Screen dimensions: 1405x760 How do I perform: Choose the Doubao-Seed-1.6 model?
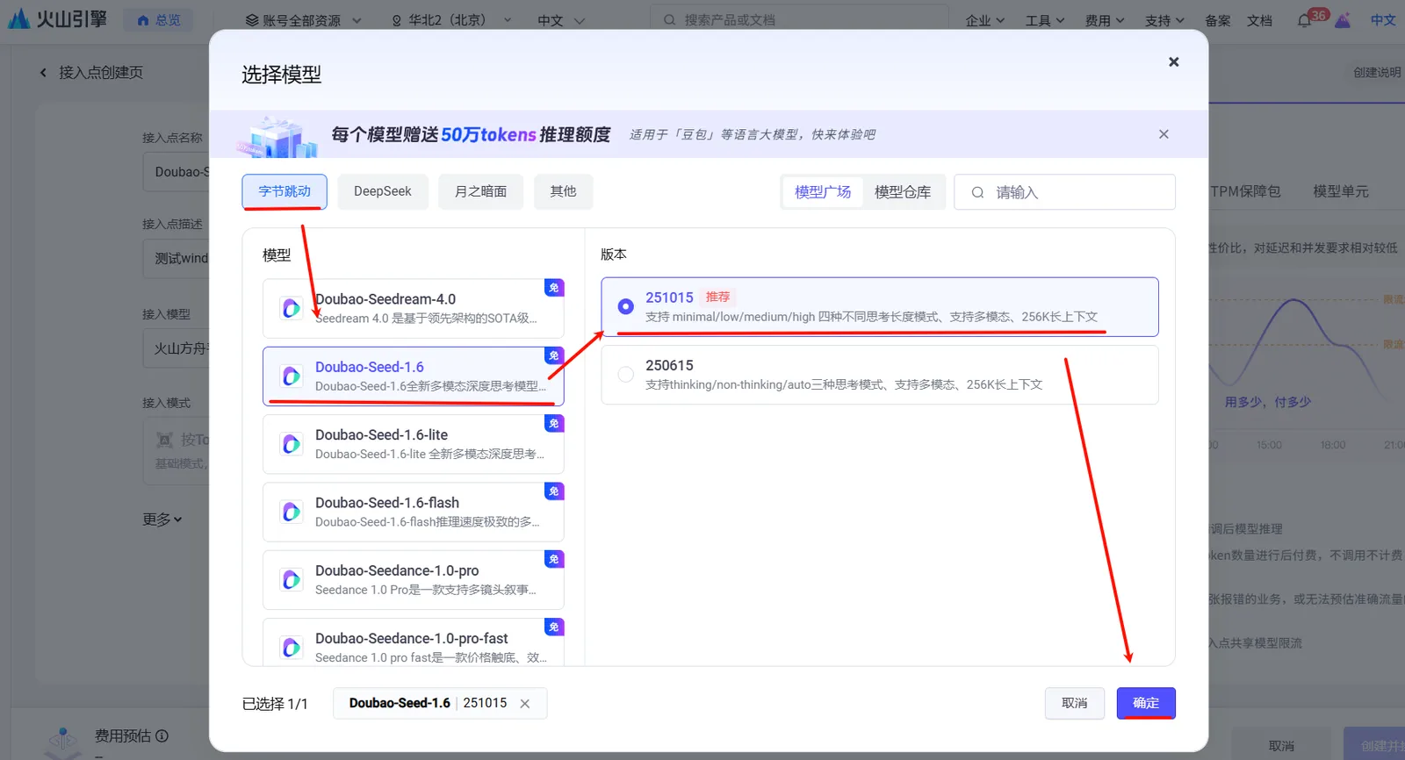coord(413,376)
